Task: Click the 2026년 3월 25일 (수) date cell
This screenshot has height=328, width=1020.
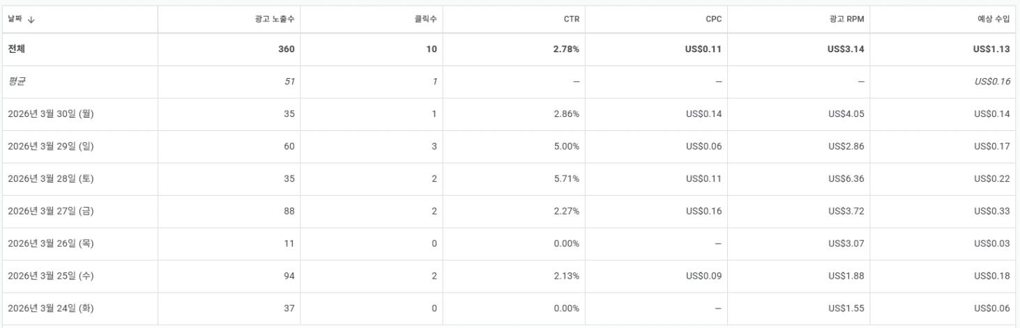Action: [51, 276]
